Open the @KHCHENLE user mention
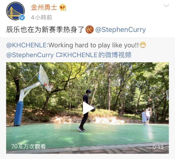The image size is (175, 159). [26, 45]
